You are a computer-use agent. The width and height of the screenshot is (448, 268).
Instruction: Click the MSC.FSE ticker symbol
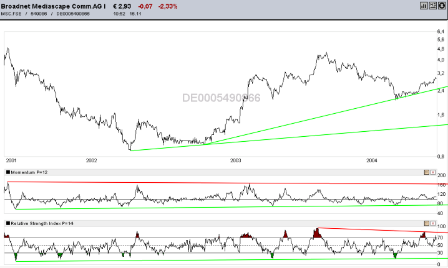(x=11, y=14)
